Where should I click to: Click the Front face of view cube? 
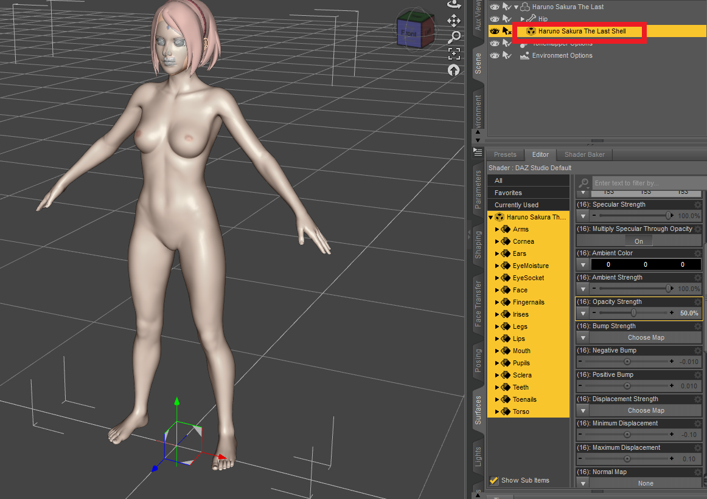pyautogui.click(x=408, y=33)
